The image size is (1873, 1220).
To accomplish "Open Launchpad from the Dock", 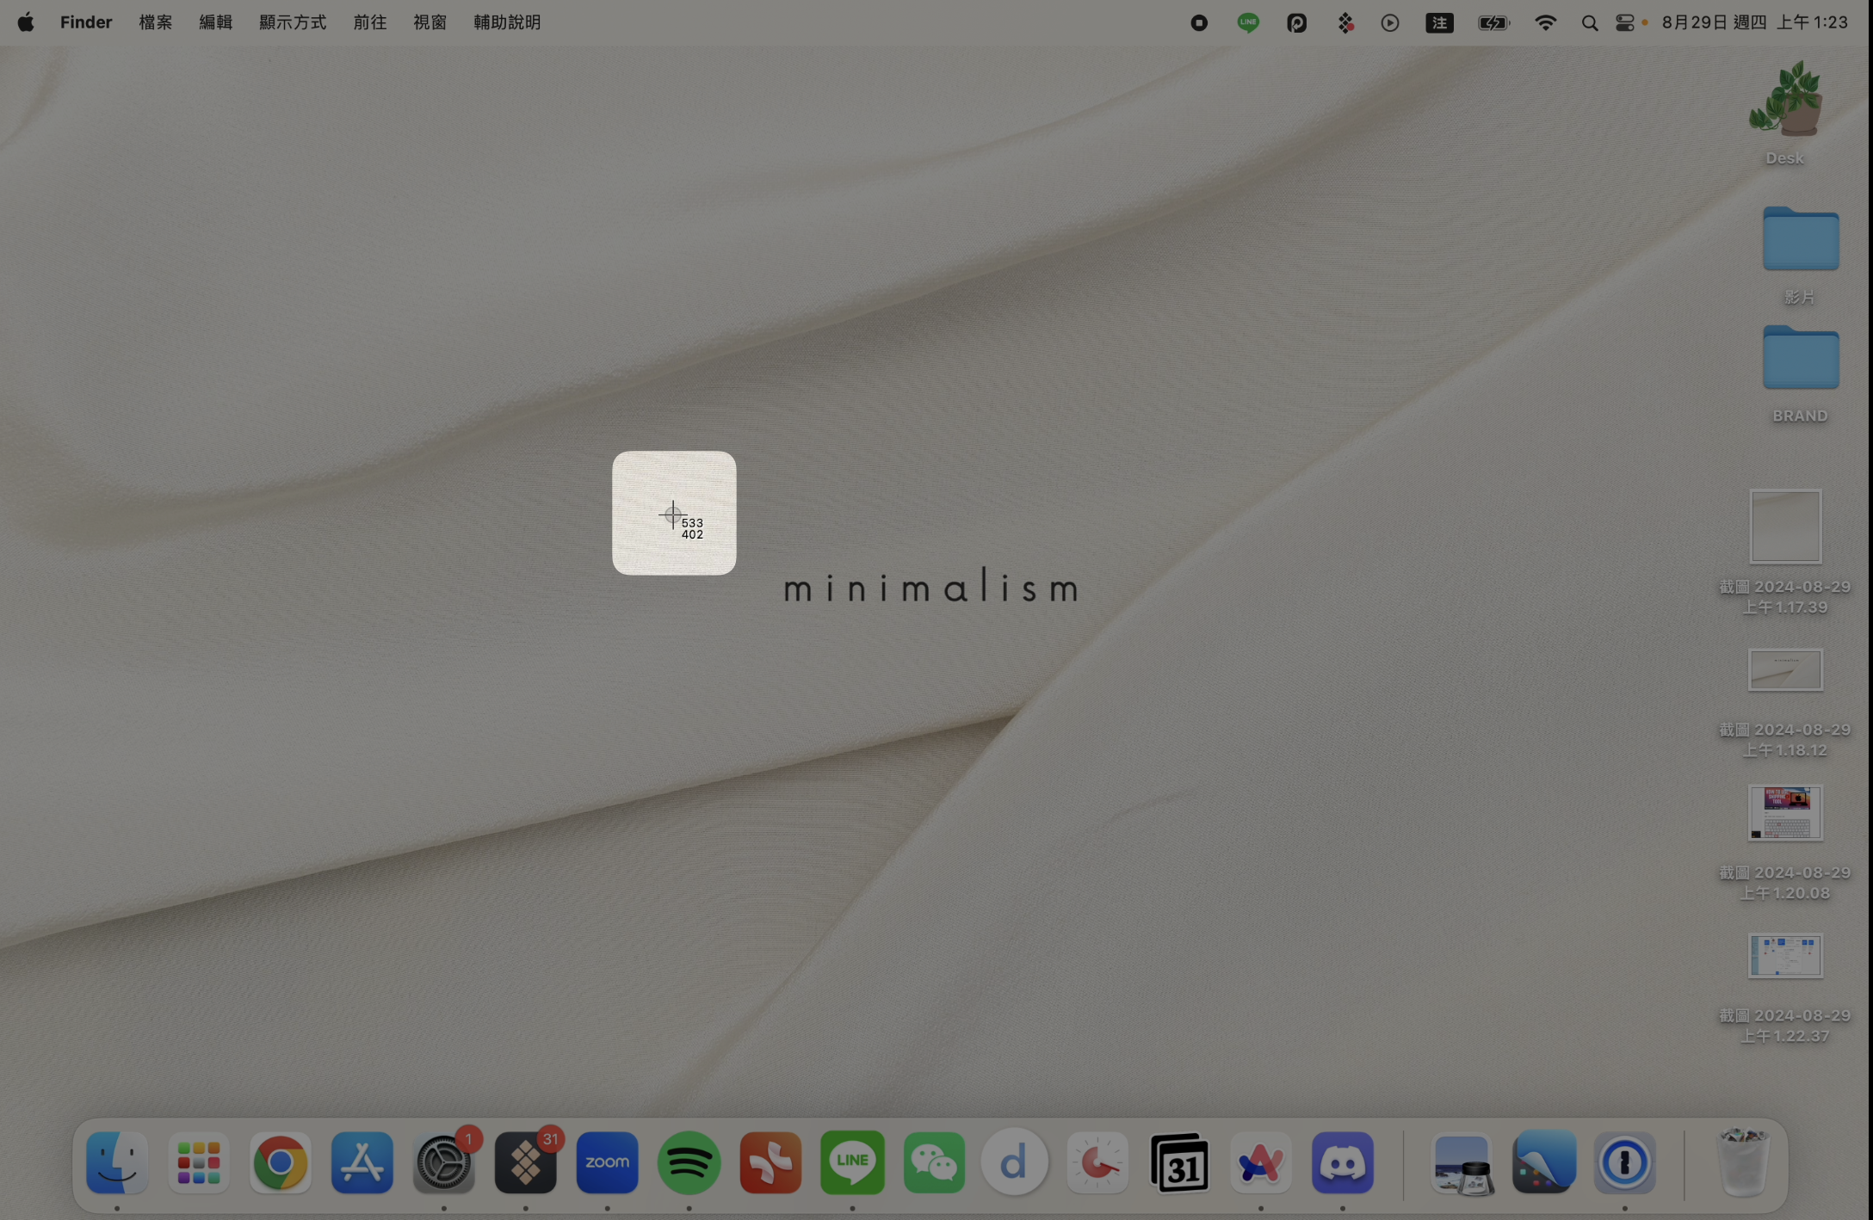I will pyautogui.click(x=199, y=1163).
